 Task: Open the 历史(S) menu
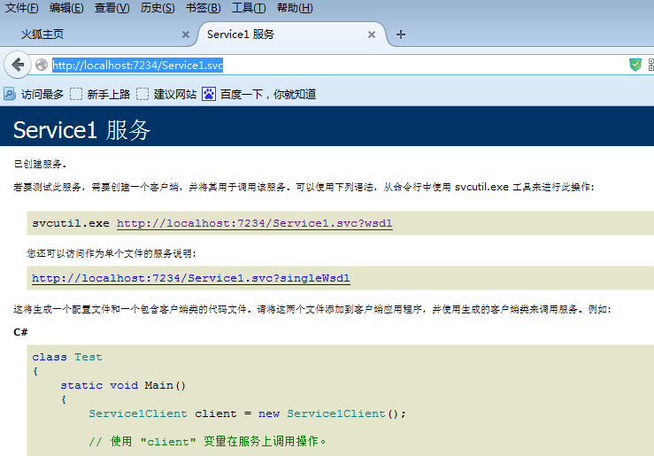click(158, 8)
